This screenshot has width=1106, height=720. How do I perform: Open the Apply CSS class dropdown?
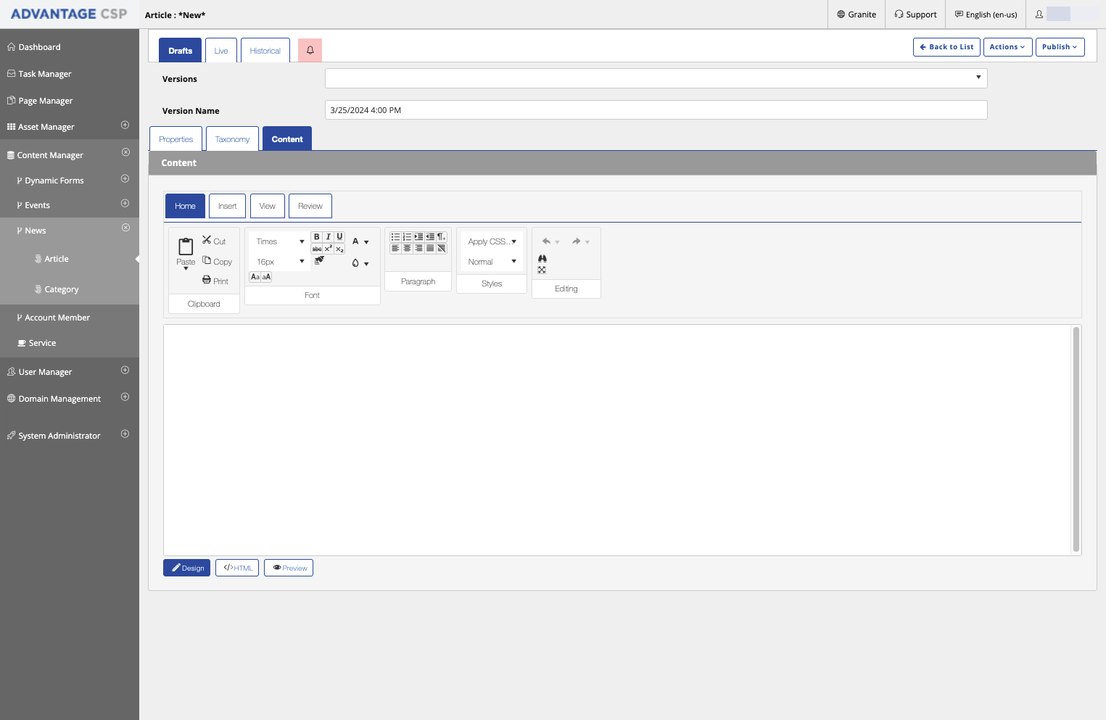(x=492, y=241)
